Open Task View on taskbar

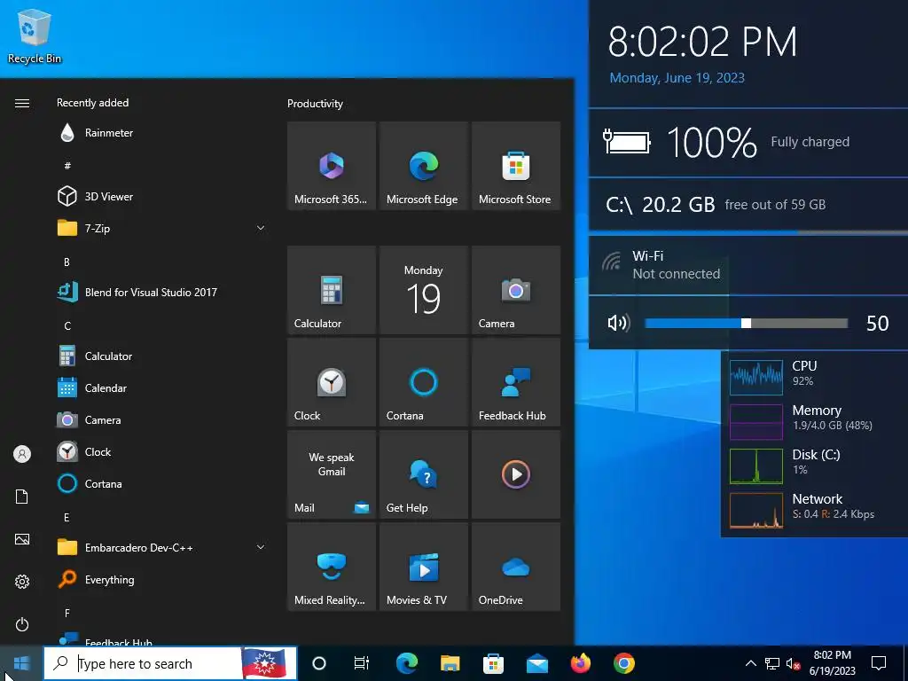coord(362,663)
